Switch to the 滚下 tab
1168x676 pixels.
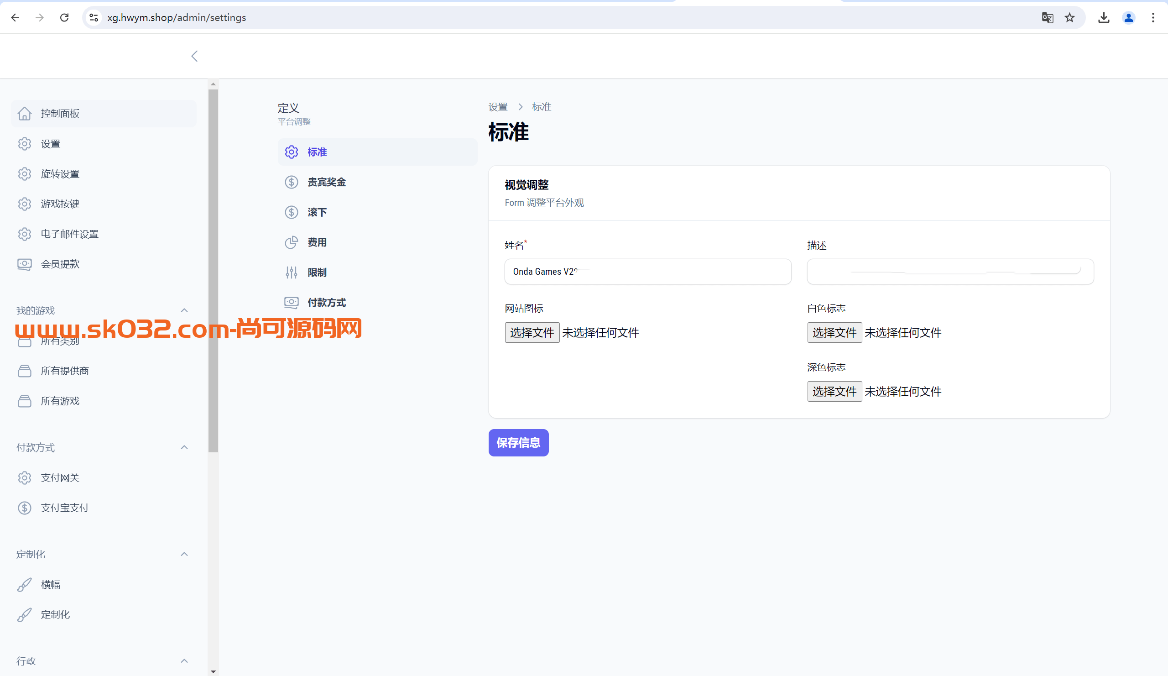click(x=377, y=212)
